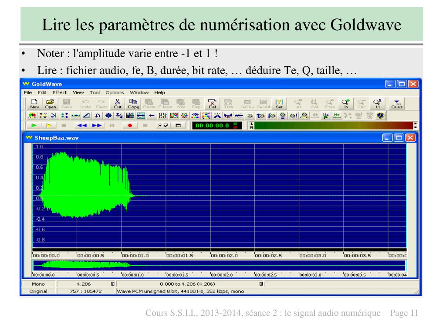Click the grayed Redo toolbar button

[x=101, y=104]
